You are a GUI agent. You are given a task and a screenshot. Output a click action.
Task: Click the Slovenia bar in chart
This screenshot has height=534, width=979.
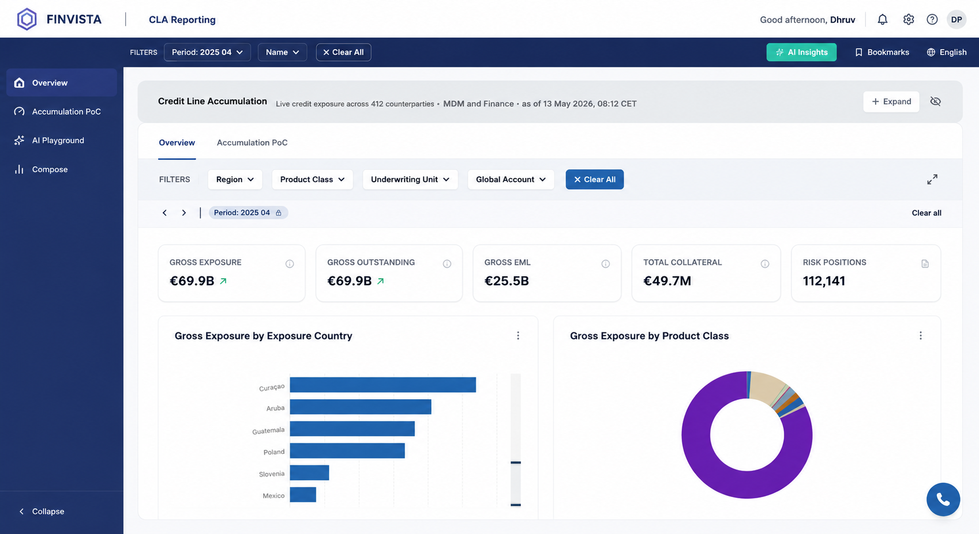(x=309, y=473)
